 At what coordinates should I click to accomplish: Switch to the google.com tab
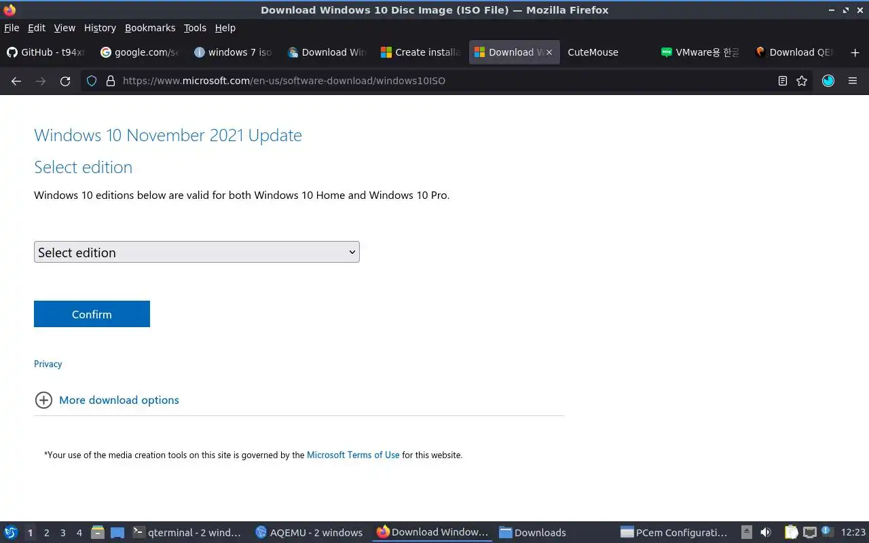(140, 52)
